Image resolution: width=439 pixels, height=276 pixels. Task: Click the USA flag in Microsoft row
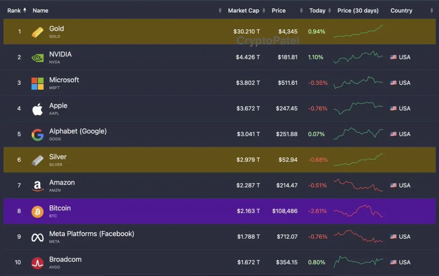click(x=393, y=83)
